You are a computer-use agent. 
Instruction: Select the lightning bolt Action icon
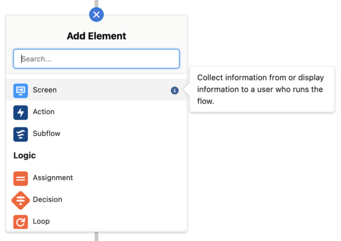21,112
